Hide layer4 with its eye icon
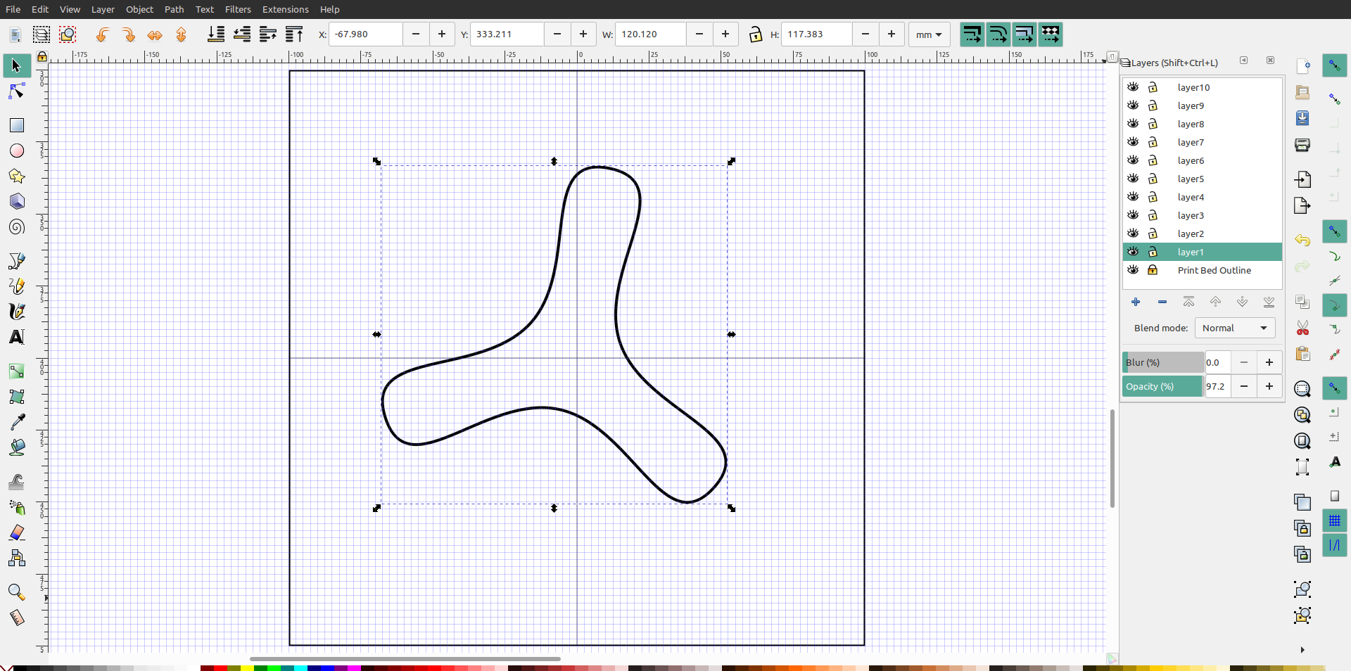The height and width of the screenshot is (671, 1351). coord(1133,197)
